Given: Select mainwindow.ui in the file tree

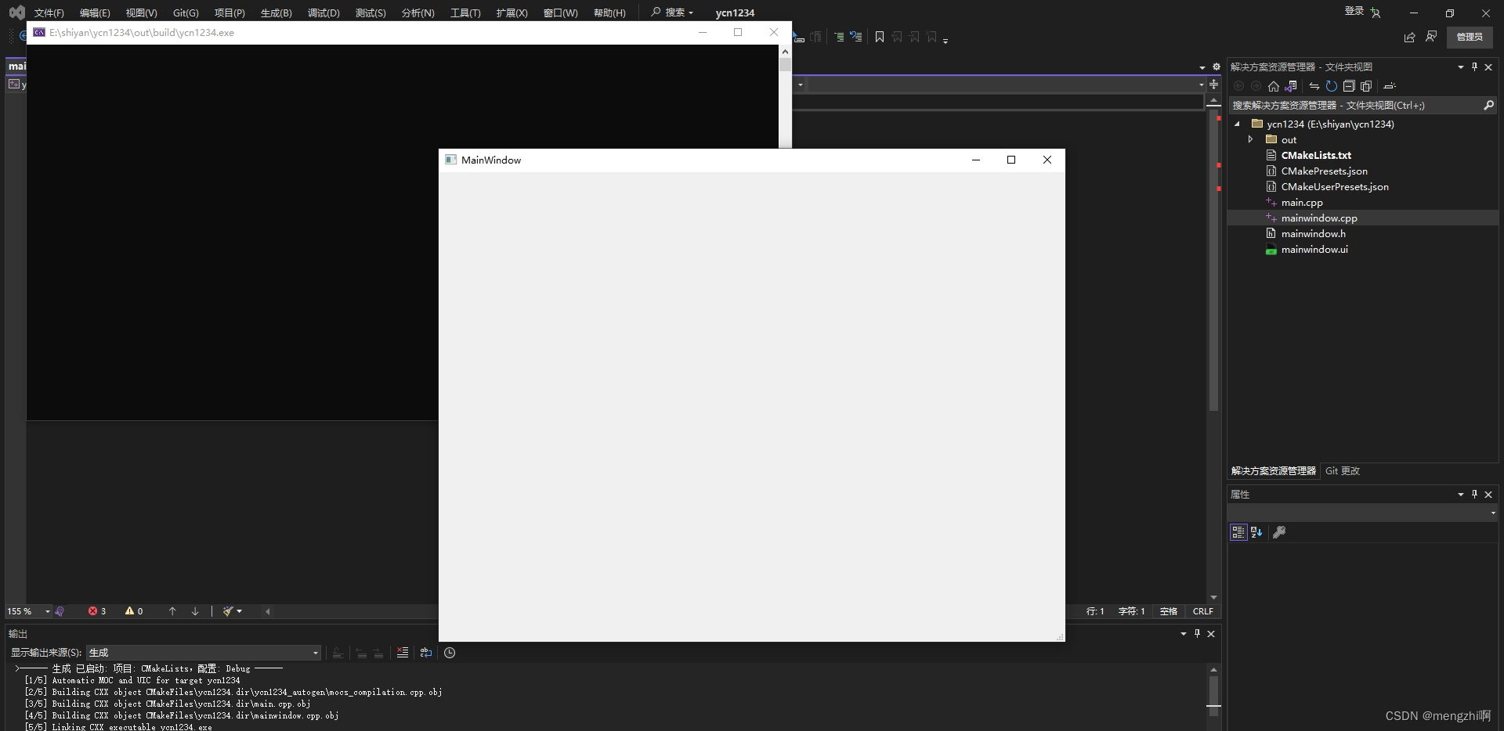Looking at the screenshot, I should [x=1314, y=249].
